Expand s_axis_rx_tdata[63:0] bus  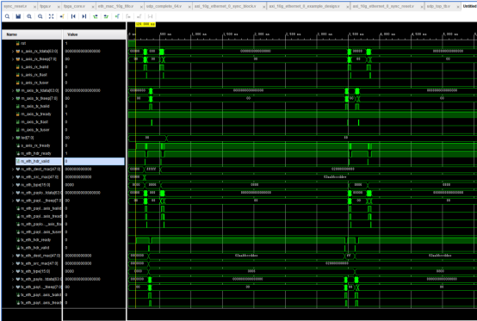[x=13, y=52]
